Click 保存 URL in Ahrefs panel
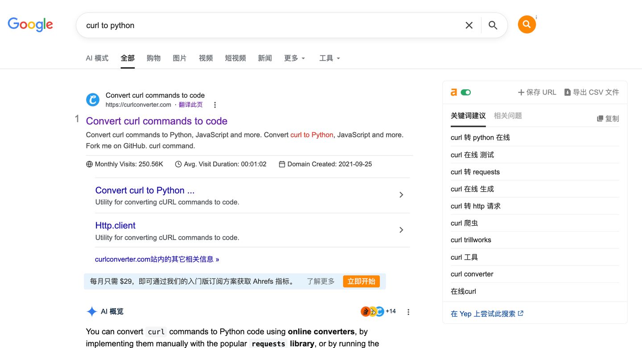Viewport: 642px width, 348px height. pyautogui.click(x=537, y=92)
